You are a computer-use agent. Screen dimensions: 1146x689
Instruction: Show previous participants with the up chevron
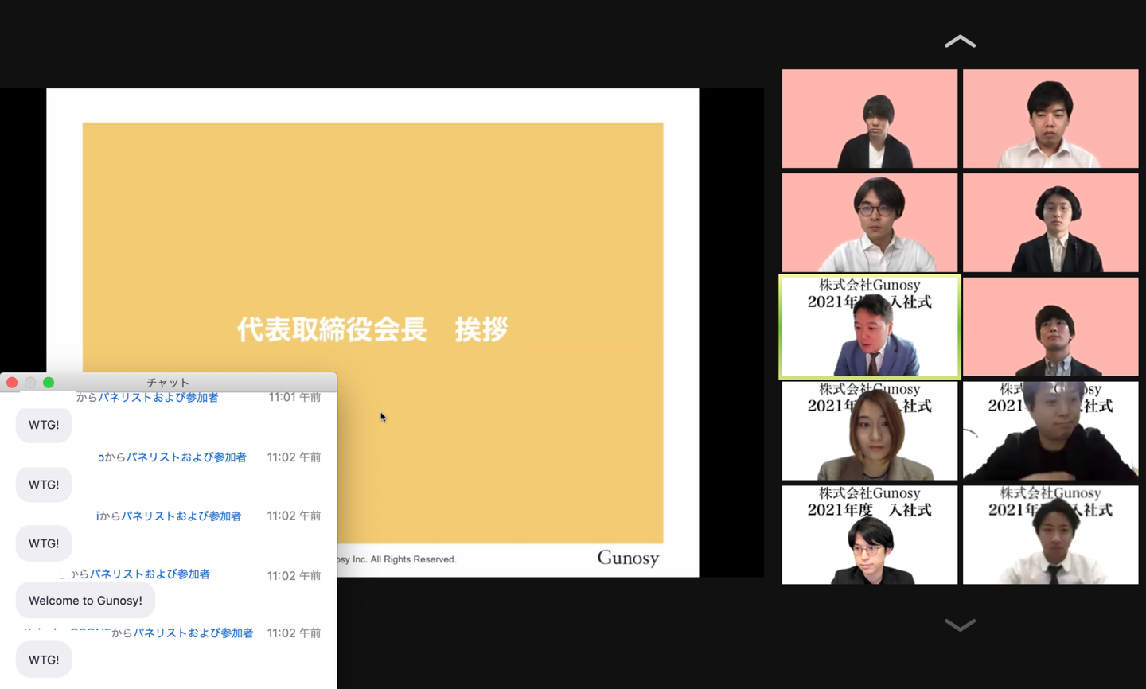pos(960,41)
